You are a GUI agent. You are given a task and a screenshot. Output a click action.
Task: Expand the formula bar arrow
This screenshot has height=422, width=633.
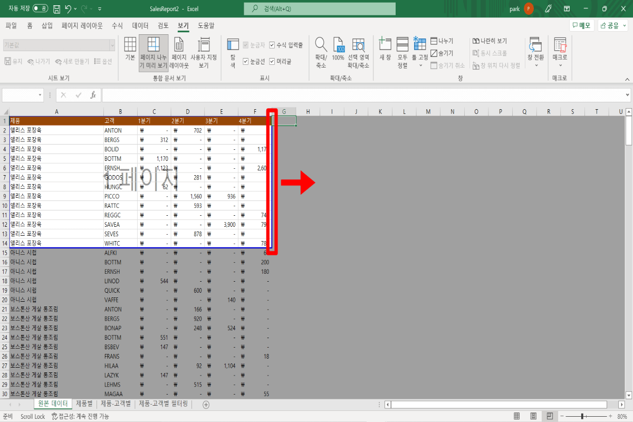627,95
